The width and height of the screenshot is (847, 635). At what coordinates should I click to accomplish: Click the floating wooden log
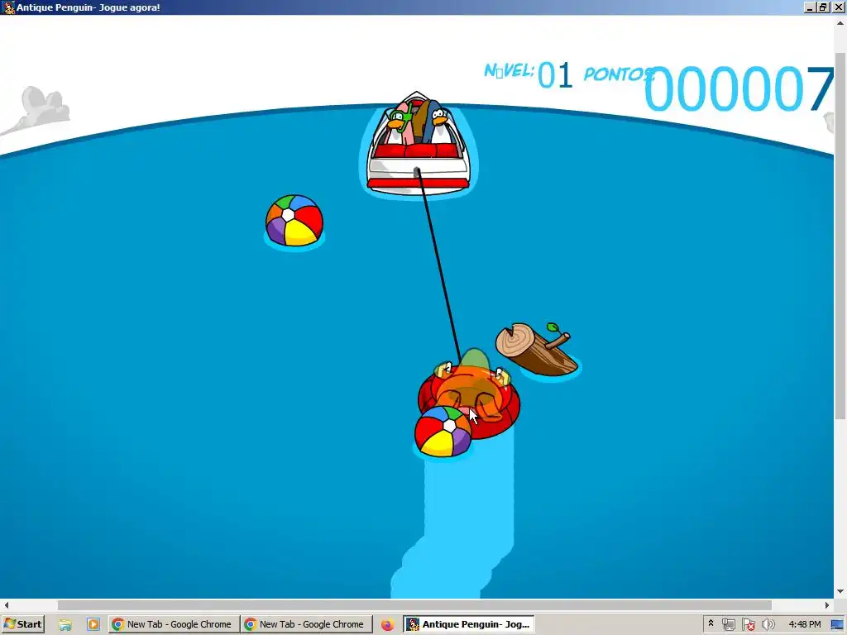[x=536, y=350]
